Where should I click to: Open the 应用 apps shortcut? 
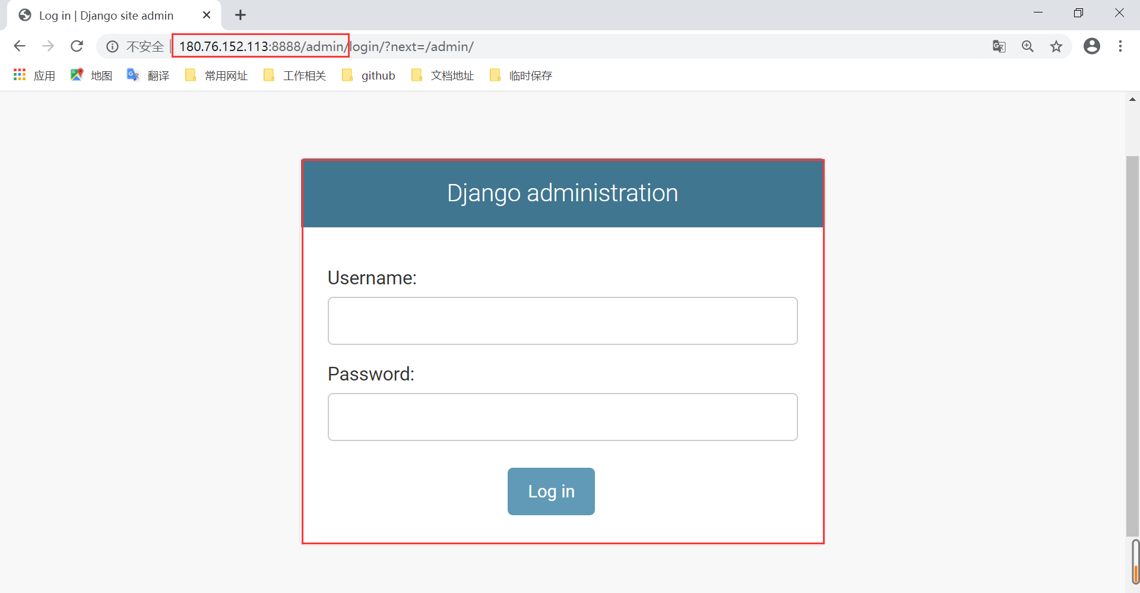[x=34, y=75]
